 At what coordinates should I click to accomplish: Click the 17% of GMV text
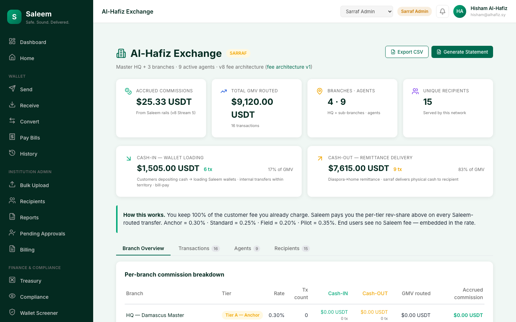(x=281, y=170)
